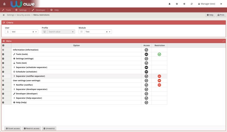The image size is (227, 132).
Task: Open the Settings menu
Action: click(x=21, y=10)
